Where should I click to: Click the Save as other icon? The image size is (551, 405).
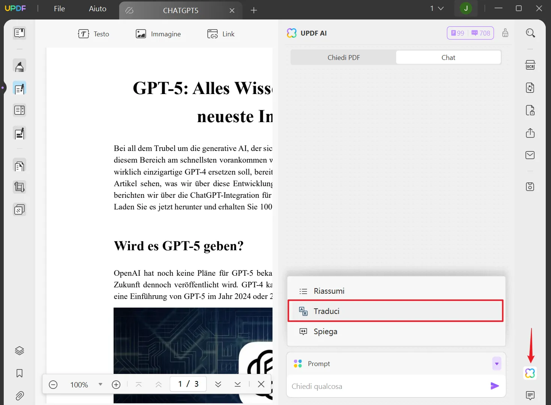[x=530, y=187]
